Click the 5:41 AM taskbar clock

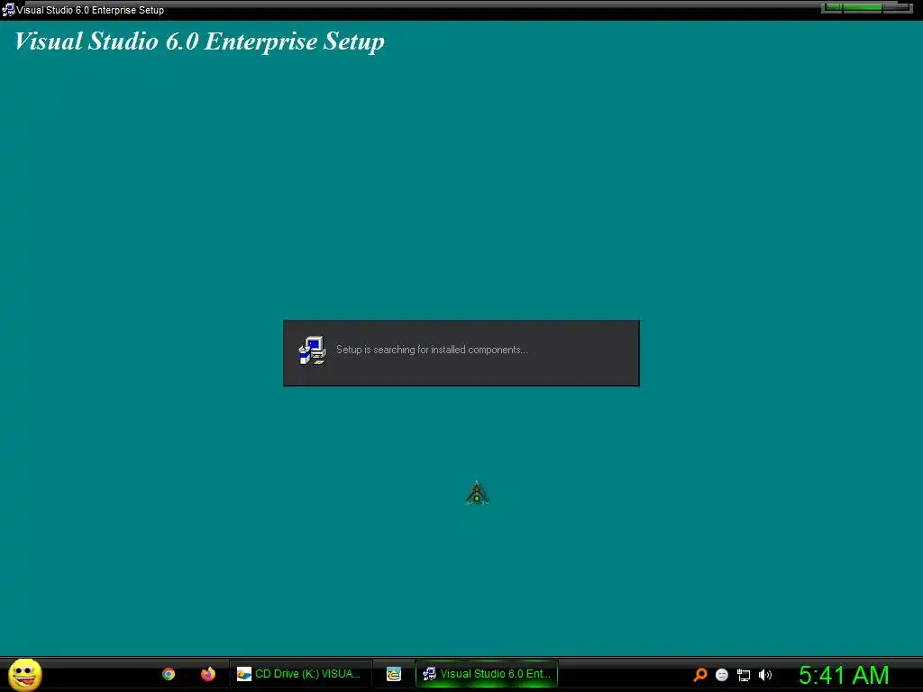(x=844, y=675)
